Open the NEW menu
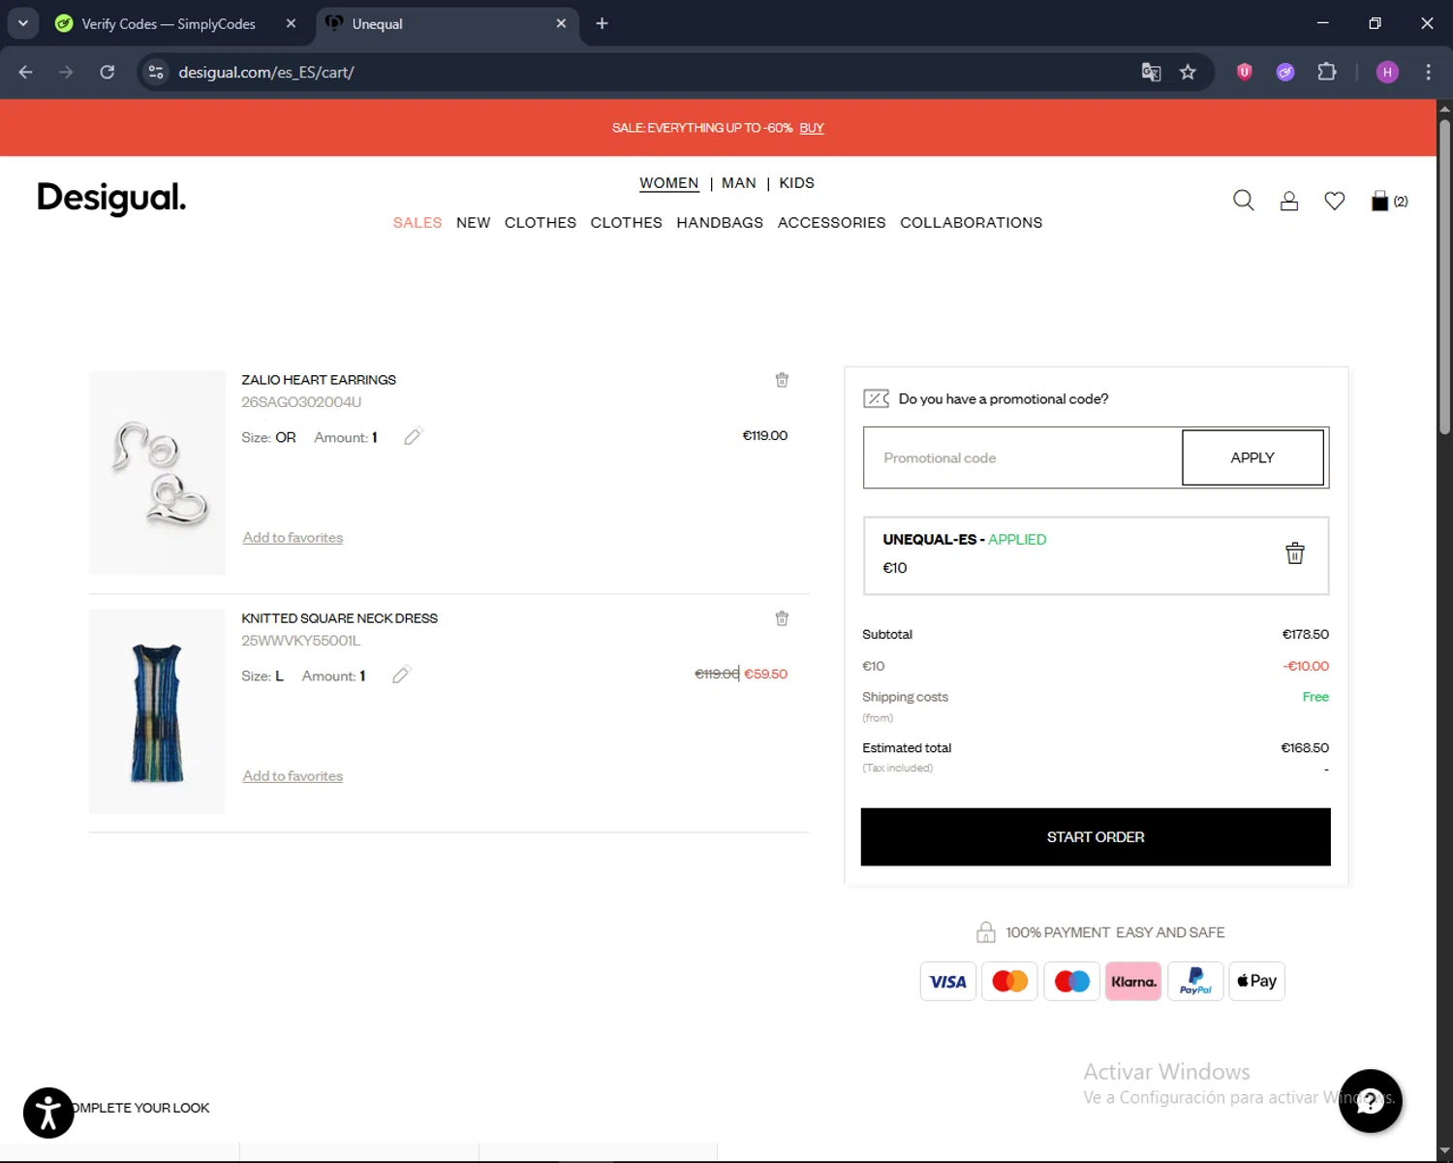 [474, 223]
